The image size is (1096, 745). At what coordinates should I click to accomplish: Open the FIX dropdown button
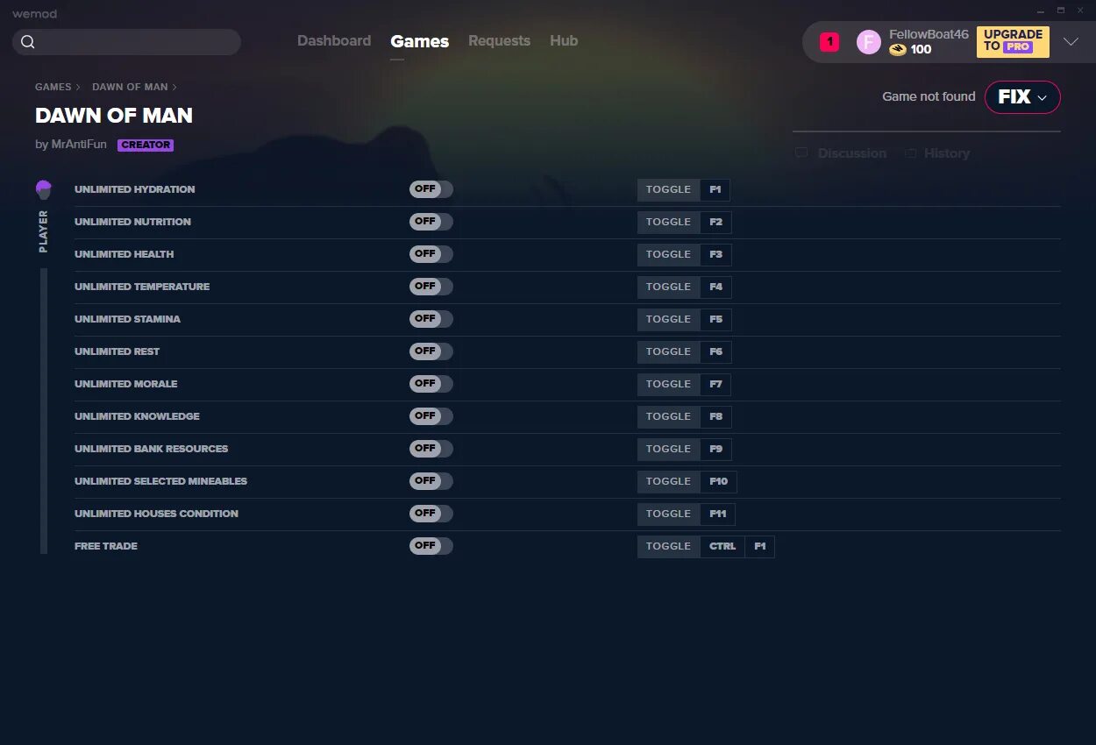click(1022, 97)
